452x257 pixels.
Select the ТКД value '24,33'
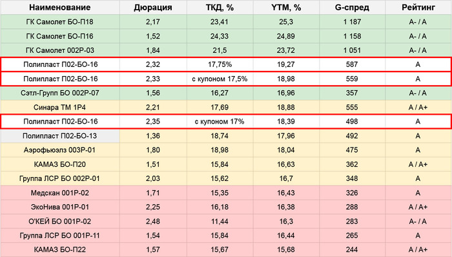tap(220, 36)
